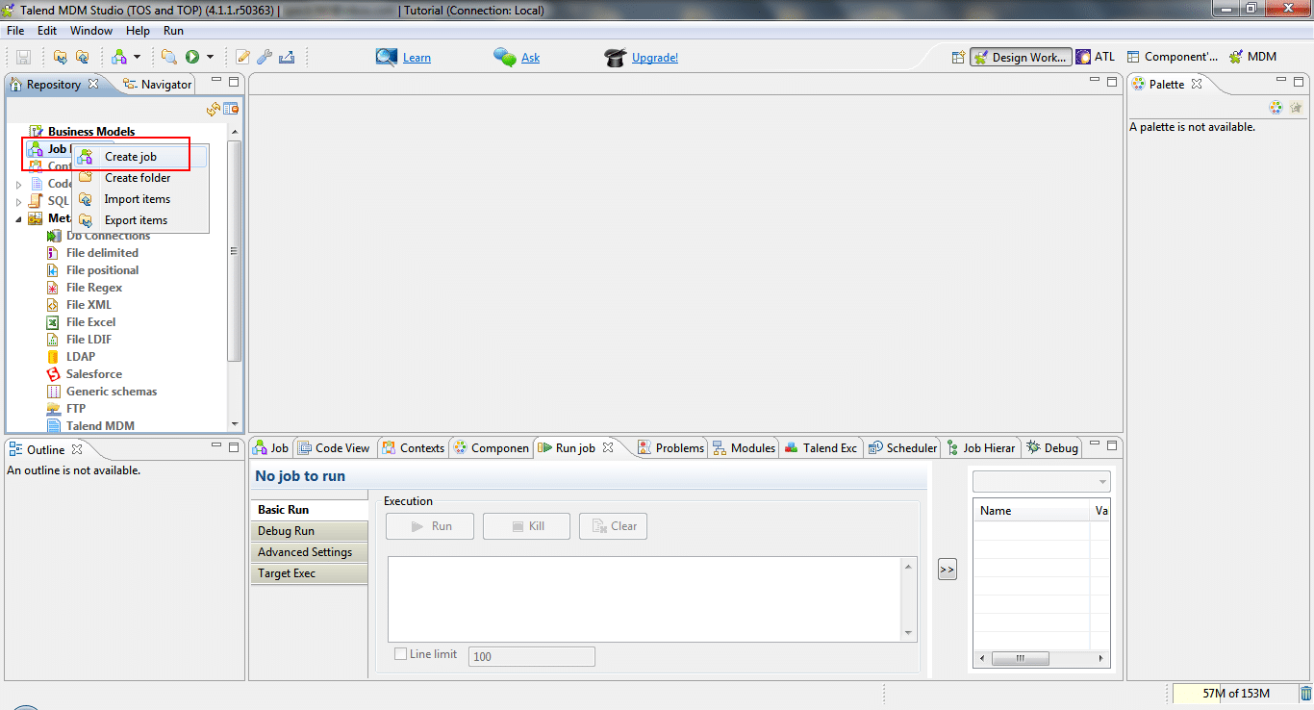The image size is (1314, 710).
Task: Click the >> expand button
Action: click(x=947, y=570)
